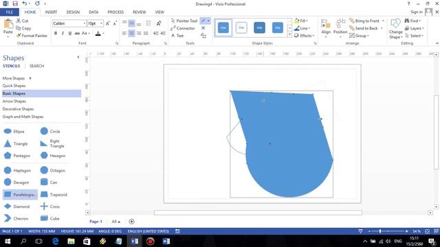Open the Line dropdown
The height and width of the screenshot is (247, 440).
coord(302,28)
